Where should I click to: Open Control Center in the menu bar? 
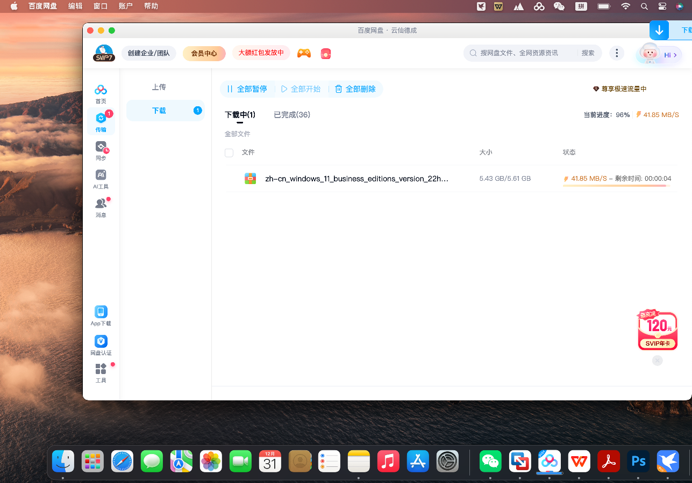point(662,6)
